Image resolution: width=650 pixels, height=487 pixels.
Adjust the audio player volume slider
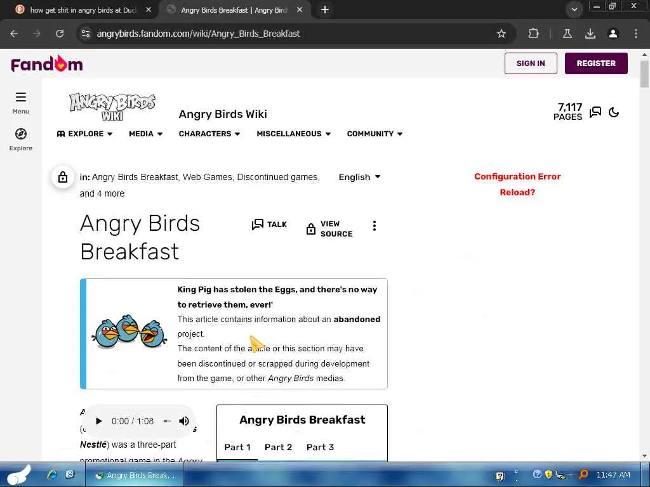tap(168, 421)
